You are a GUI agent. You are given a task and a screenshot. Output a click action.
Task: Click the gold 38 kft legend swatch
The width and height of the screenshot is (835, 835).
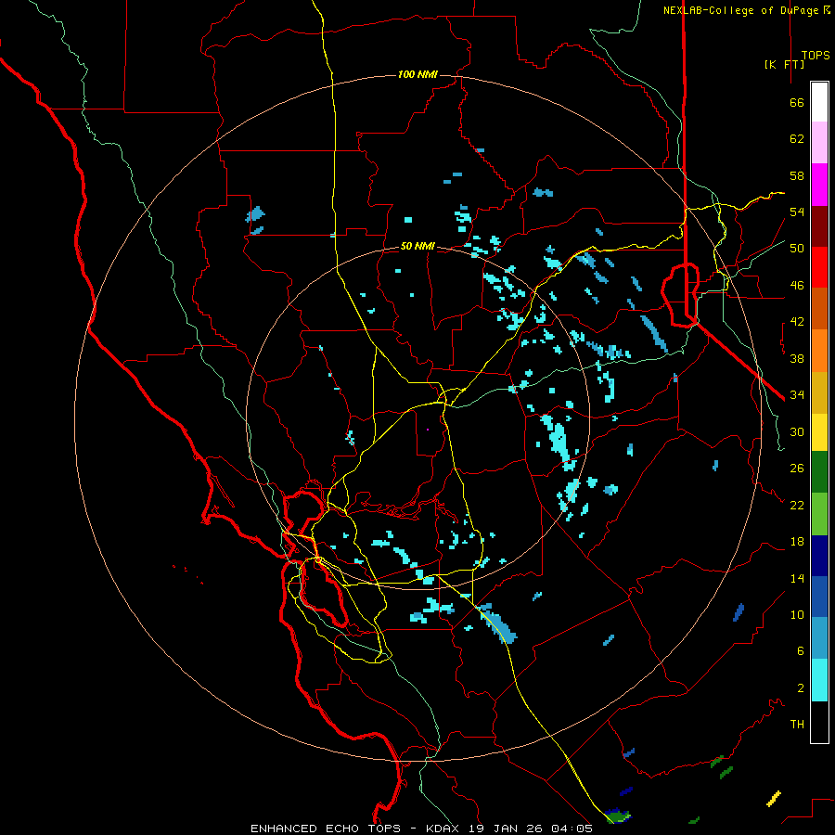[819, 392]
